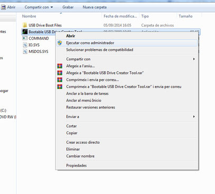Image resolution: width=215 pixels, height=194 pixels.
Task: Click the Abrir toolbar icon
Action: [x=3, y=7]
